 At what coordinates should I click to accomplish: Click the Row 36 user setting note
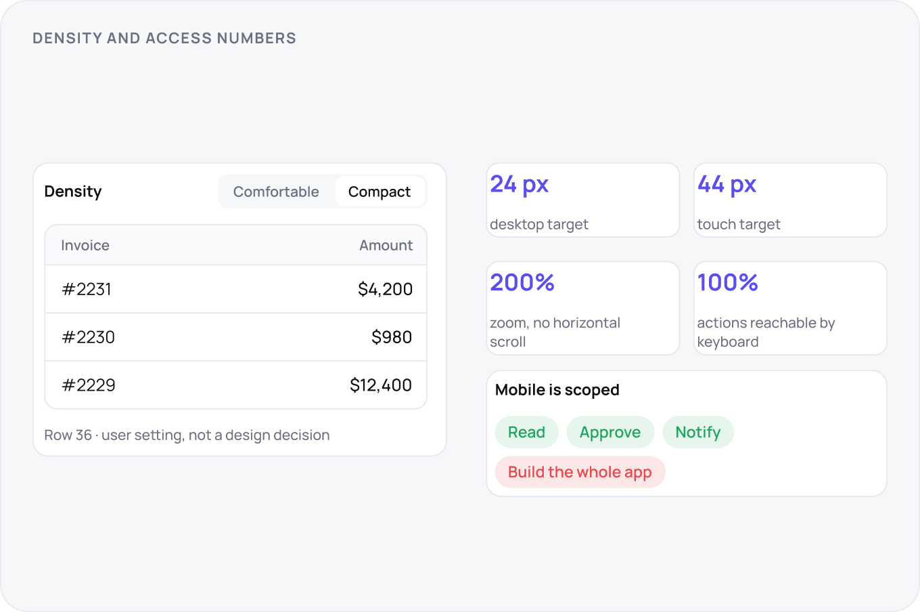[x=187, y=435]
